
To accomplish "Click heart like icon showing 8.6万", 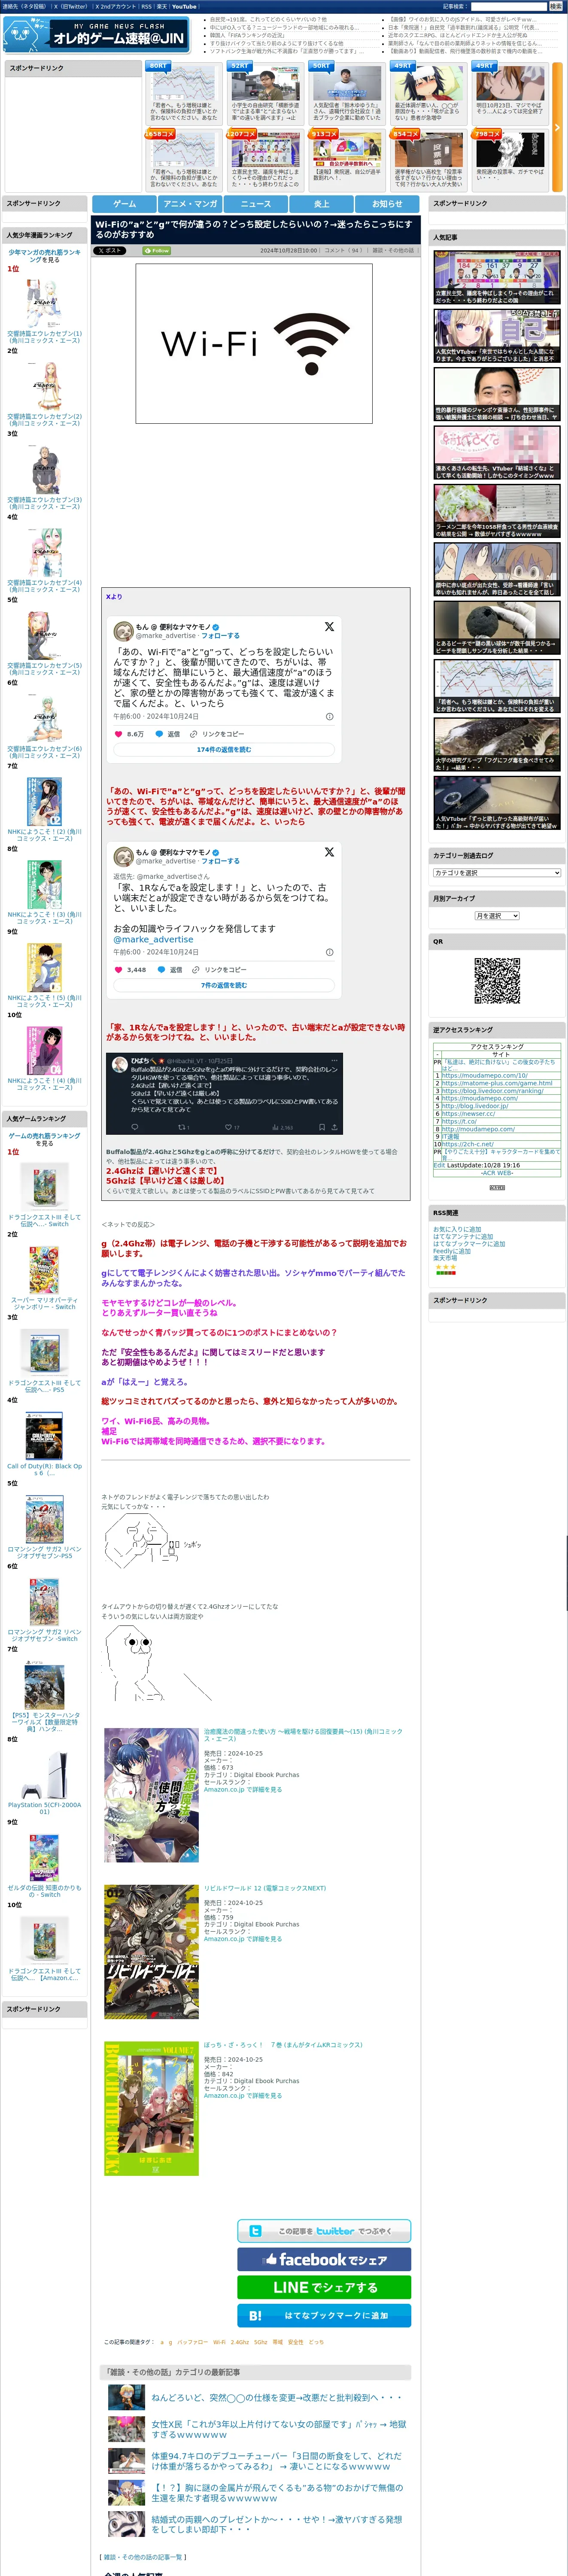I will (x=118, y=734).
